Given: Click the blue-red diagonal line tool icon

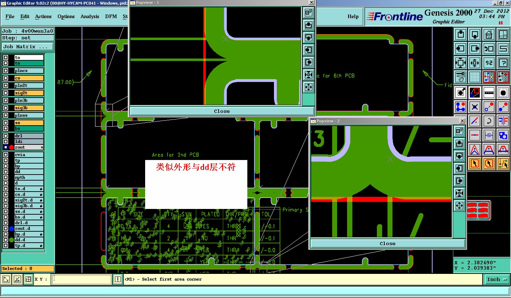Looking at the screenshot, I should [475, 121].
